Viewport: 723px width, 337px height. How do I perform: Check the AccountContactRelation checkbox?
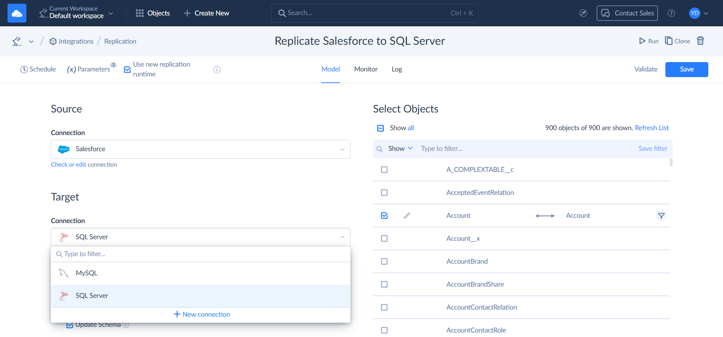[x=384, y=307]
